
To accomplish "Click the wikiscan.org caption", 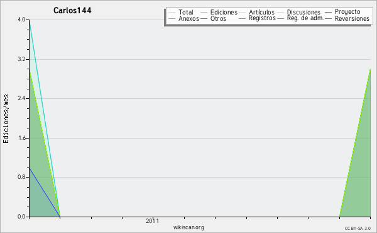I will 188,227.
